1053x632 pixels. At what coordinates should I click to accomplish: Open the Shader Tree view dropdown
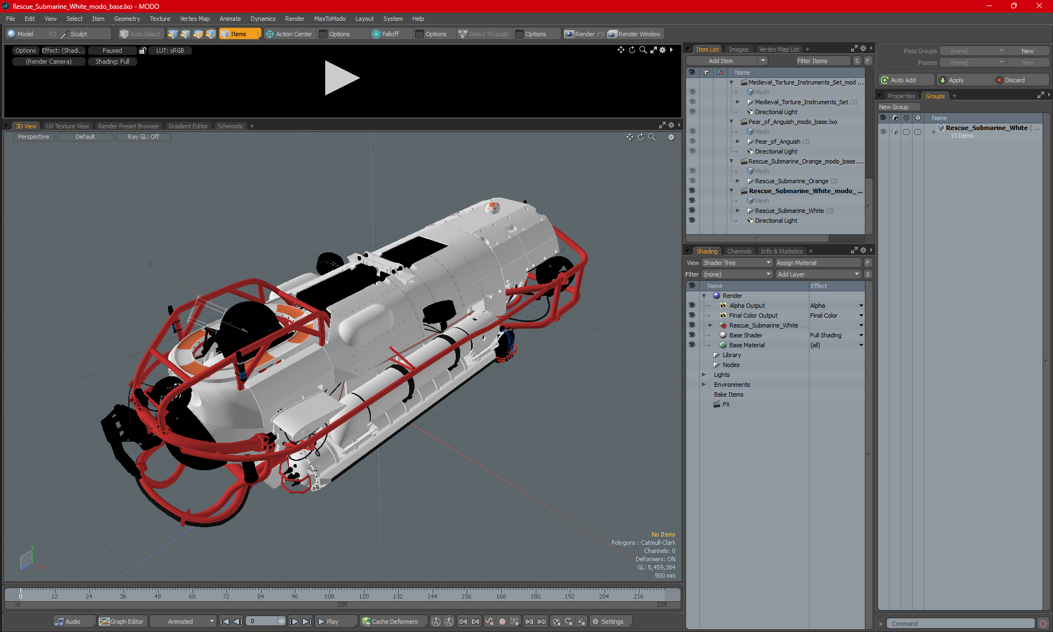[x=737, y=263]
